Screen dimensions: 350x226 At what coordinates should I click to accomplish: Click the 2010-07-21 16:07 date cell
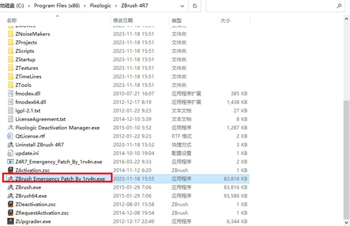coord(134,93)
